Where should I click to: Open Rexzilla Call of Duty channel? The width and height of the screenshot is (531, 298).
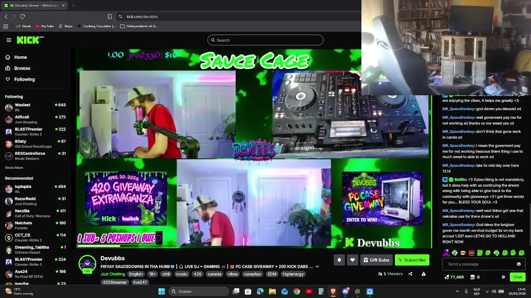coord(35,213)
